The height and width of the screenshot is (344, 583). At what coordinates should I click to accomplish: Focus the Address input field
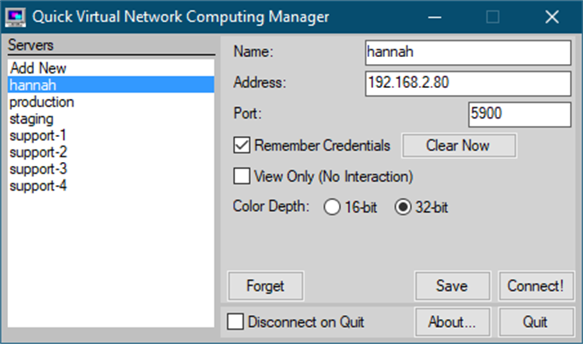click(x=467, y=83)
